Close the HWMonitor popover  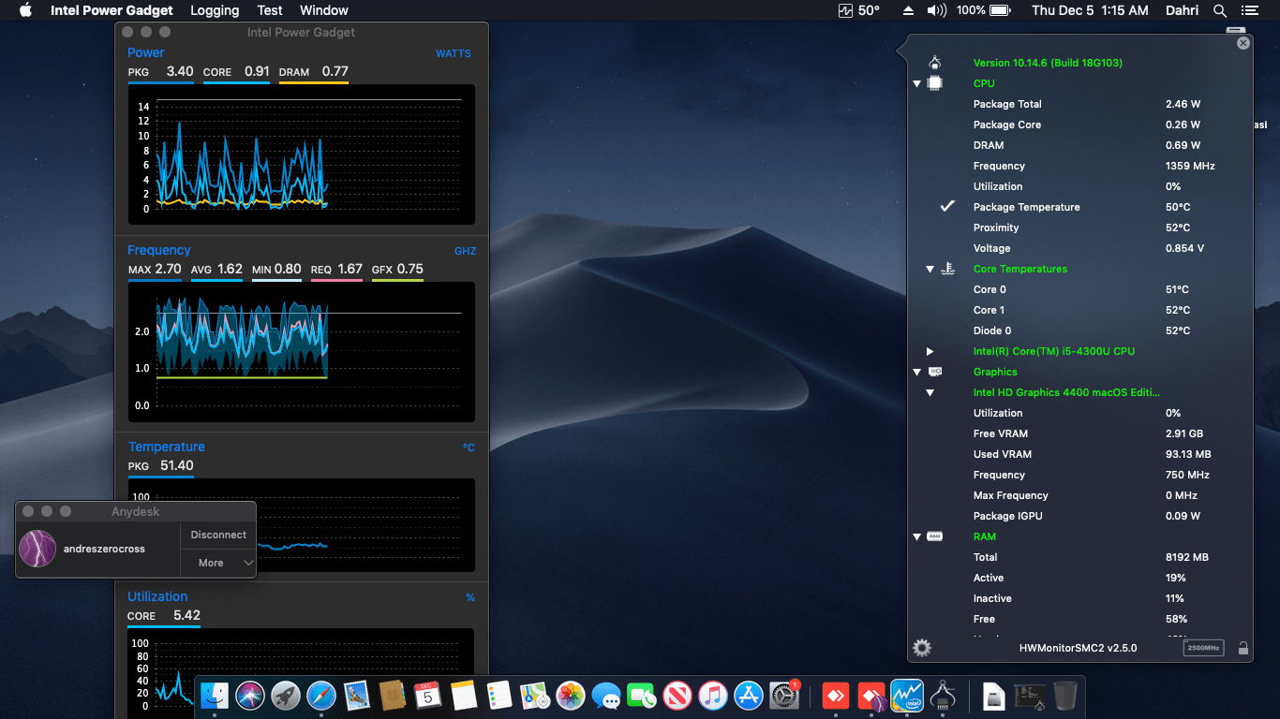click(x=1243, y=43)
